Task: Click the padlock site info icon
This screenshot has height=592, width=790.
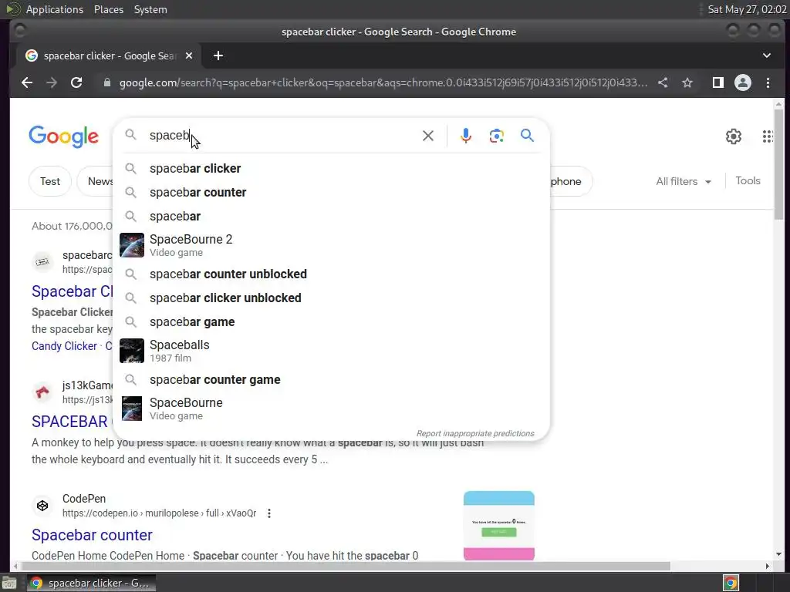Action: (x=106, y=82)
